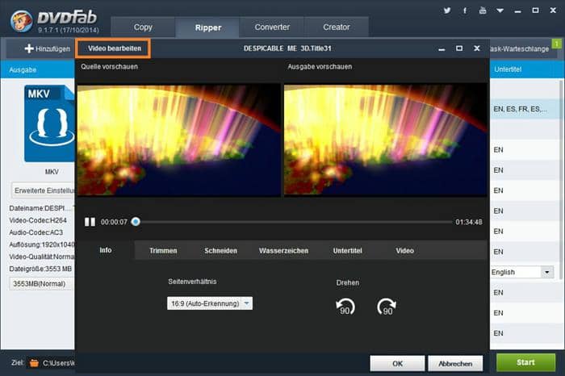This screenshot has width=565, height=376.
Task: Select the EN, ES, FR, ES subtitle row
Action: [525, 109]
